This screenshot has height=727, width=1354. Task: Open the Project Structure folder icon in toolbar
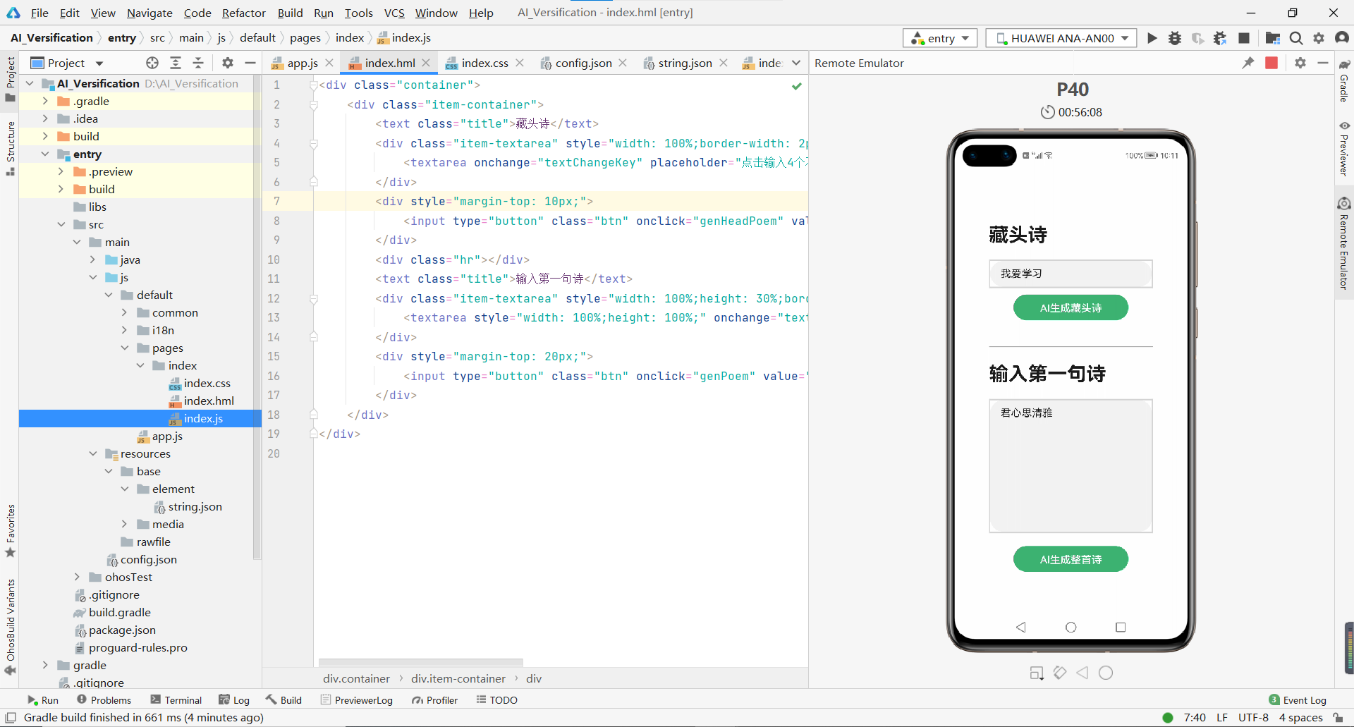(x=1273, y=38)
